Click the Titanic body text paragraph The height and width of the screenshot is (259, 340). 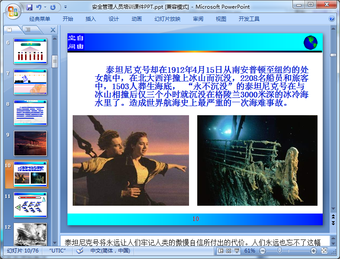[x=202, y=86]
